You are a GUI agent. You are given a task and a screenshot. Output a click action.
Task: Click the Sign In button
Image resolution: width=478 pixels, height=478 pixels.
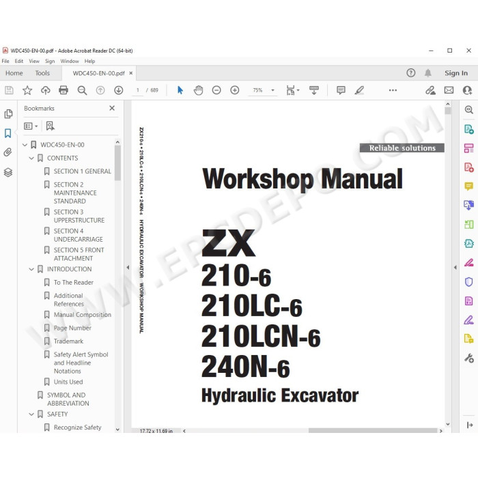pos(456,73)
